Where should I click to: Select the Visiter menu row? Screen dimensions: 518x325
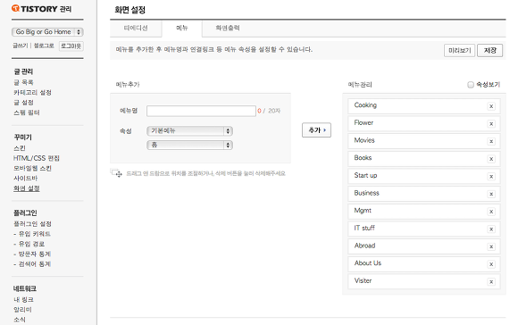pyautogui.click(x=424, y=282)
